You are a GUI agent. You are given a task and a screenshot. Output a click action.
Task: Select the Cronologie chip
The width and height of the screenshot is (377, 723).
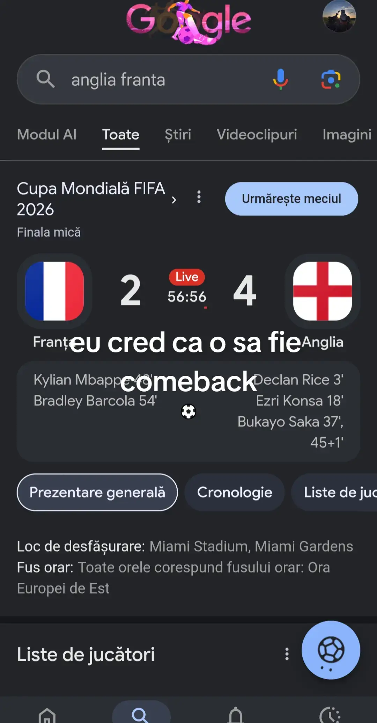click(235, 492)
